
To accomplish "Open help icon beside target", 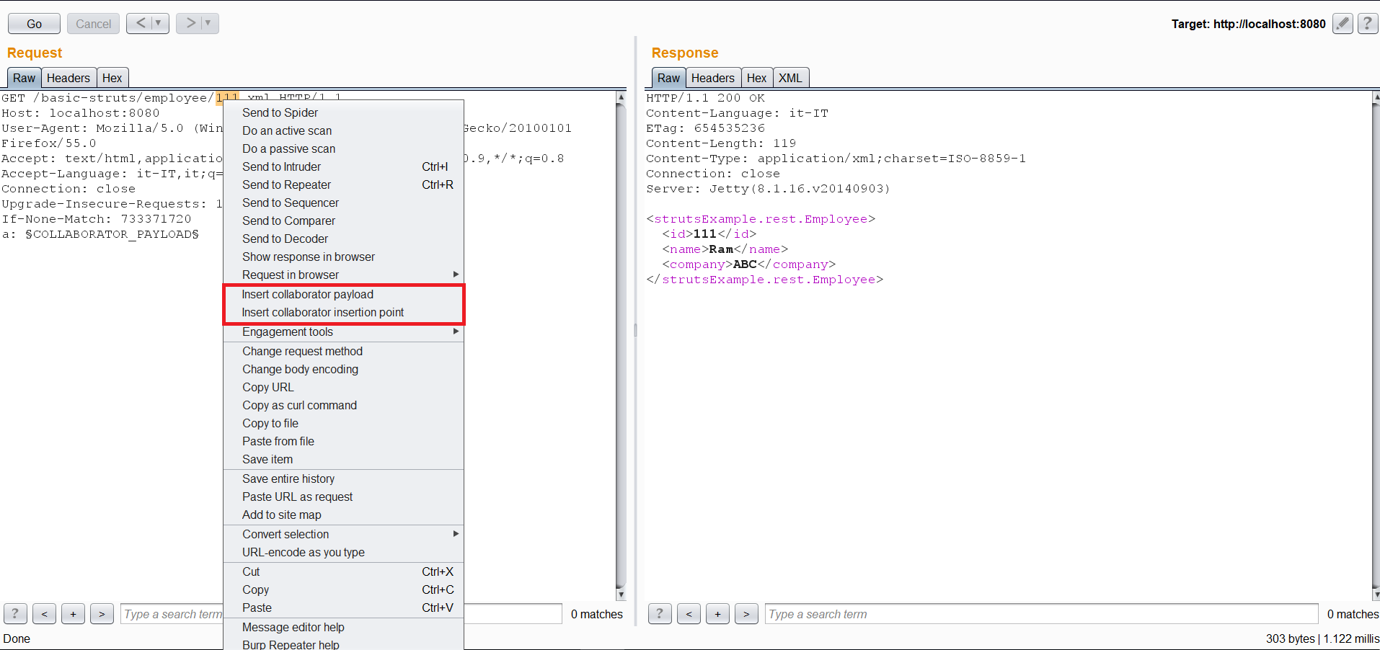I will 1367,23.
